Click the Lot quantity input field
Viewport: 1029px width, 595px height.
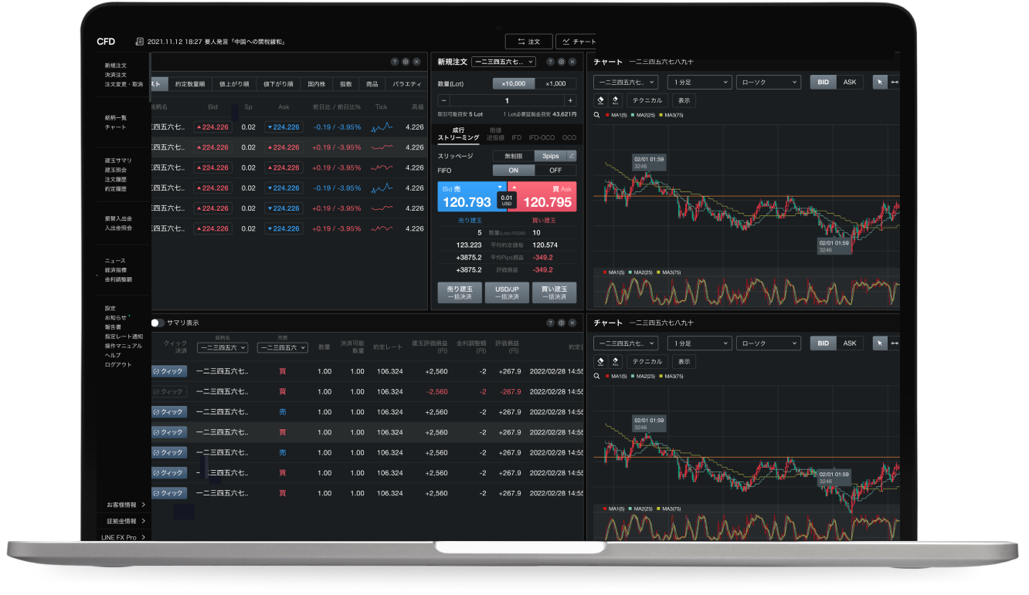coord(507,100)
